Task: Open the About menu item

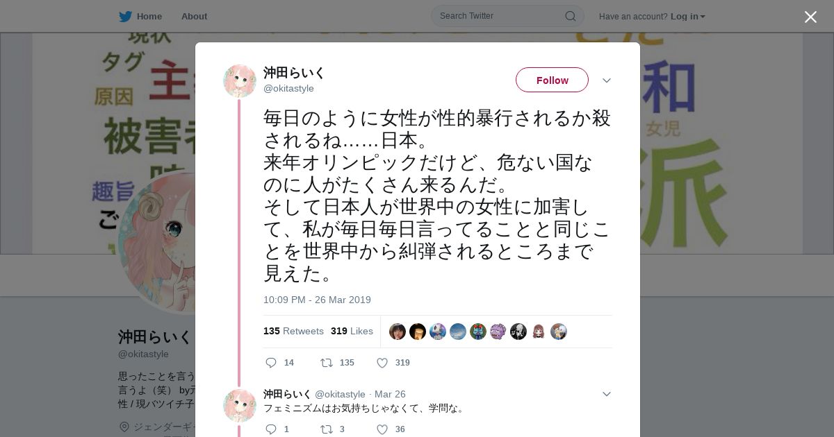Action: 194,16
